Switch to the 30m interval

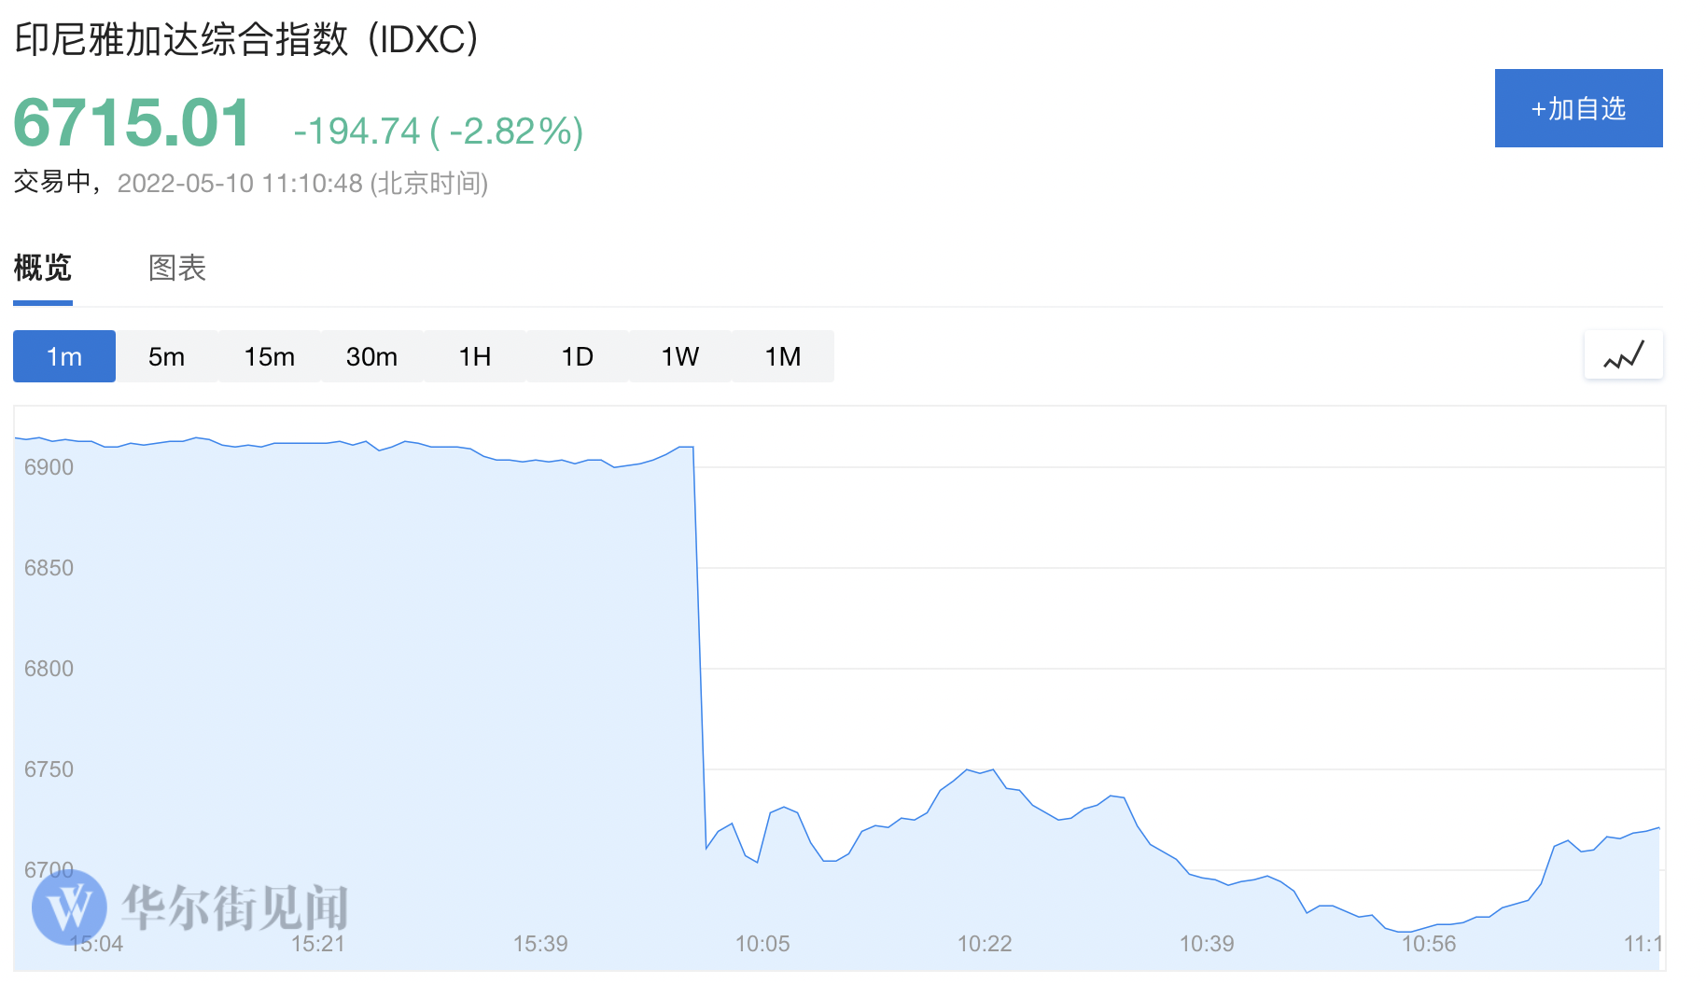(x=371, y=355)
